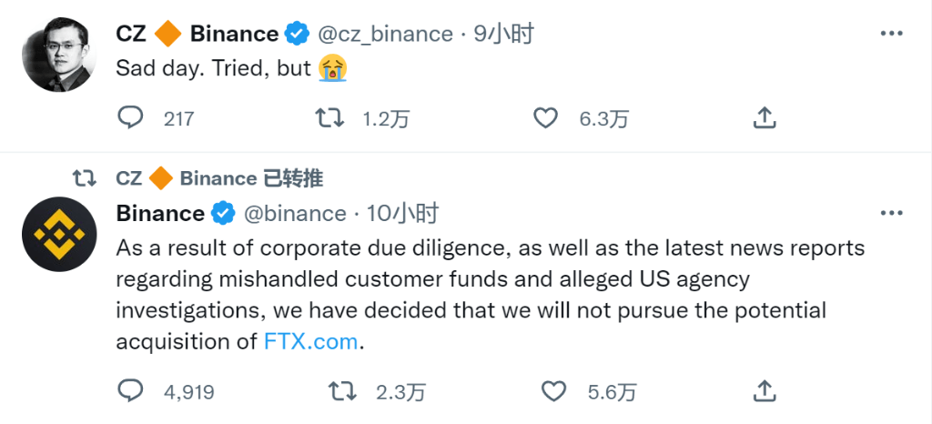Screen dimensions: 932x424
Task: Open more options on CZ's tweet
Action: click(891, 34)
